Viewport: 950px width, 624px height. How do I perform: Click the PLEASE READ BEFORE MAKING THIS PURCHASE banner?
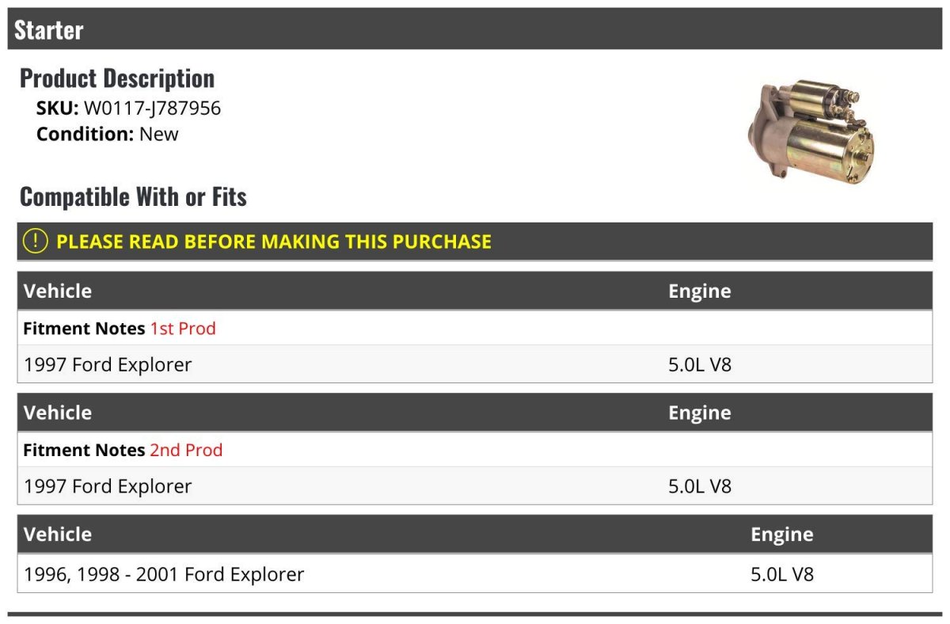coord(475,242)
